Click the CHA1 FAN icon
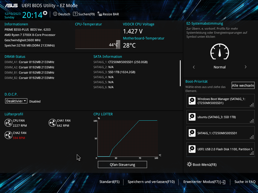Viewport: 258px width, 193px height. click(52, 123)
